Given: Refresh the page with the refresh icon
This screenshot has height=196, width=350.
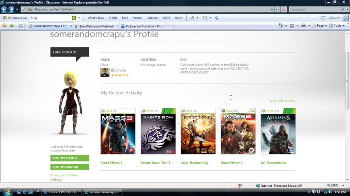Looking at the screenshot, I should [x=277, y=9].
